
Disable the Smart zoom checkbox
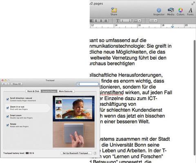tap(8, 116)
